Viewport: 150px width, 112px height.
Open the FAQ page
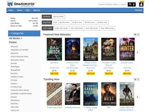pyautogui.click(x=27, y=10)
